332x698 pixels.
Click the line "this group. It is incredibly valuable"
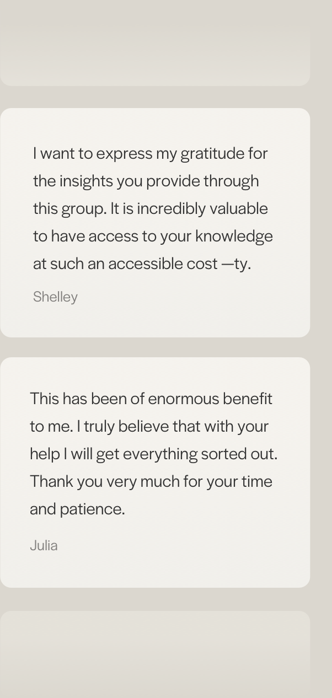coord(150,208)
